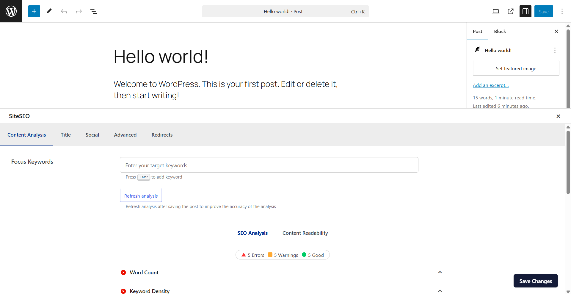Switch to the Post tab

[477, 31]
